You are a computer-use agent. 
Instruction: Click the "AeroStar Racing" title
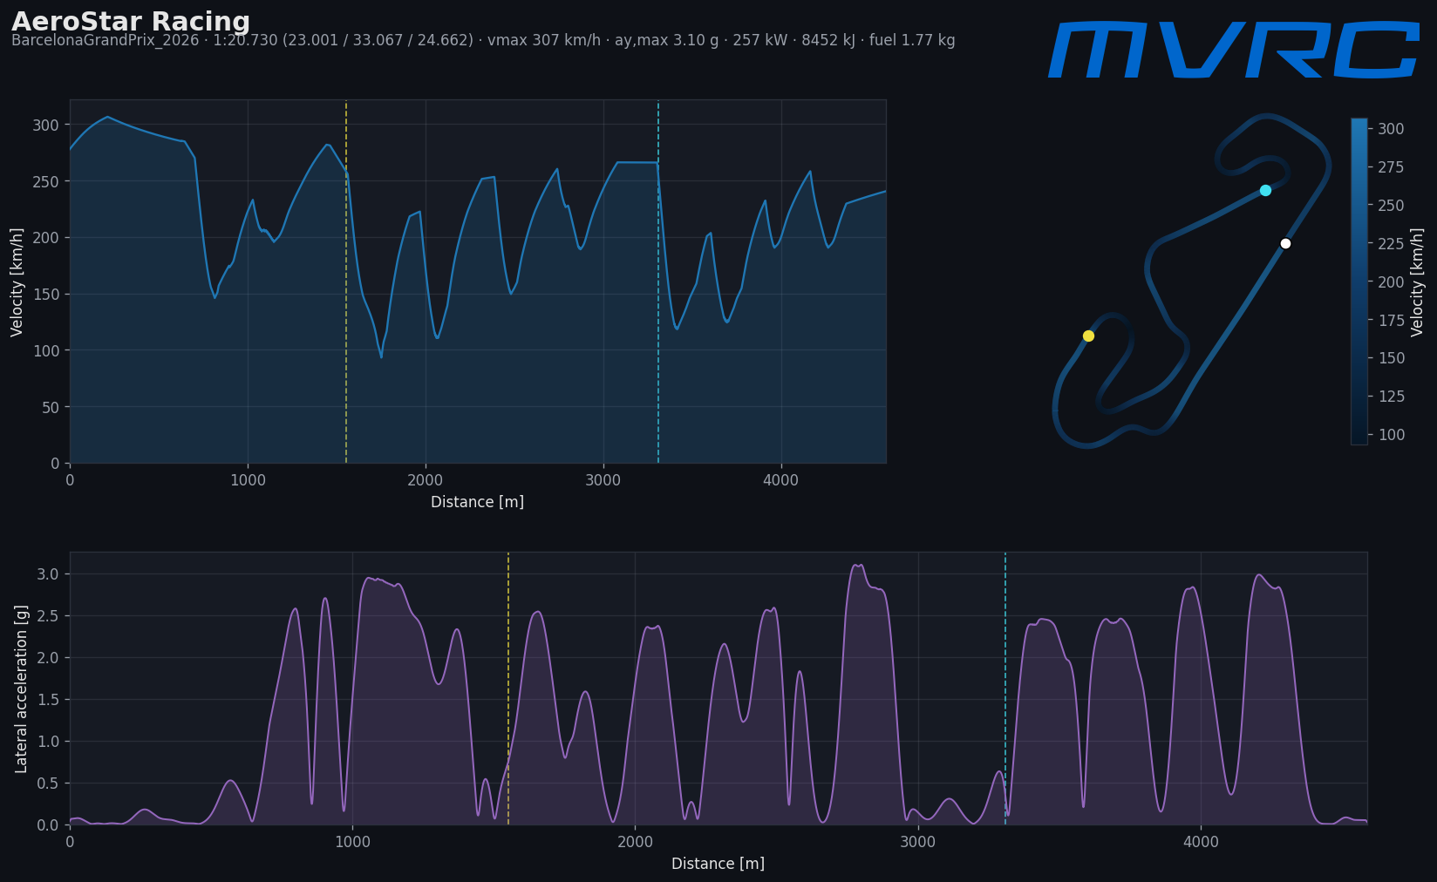pyautogui.click(x=131, y=22)
